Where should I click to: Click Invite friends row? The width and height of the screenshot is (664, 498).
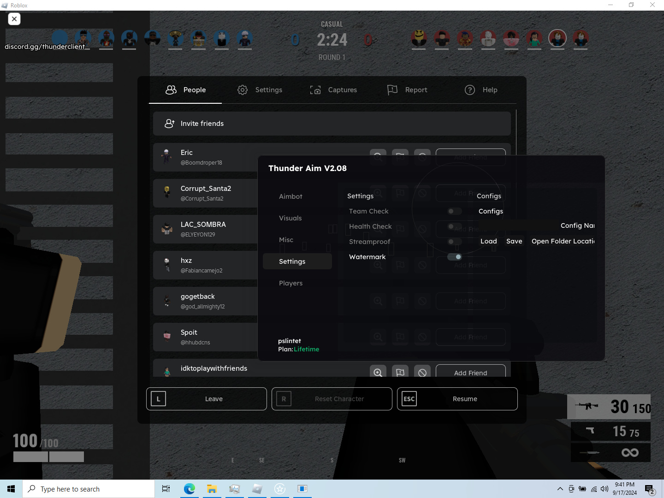pos(332,124)
